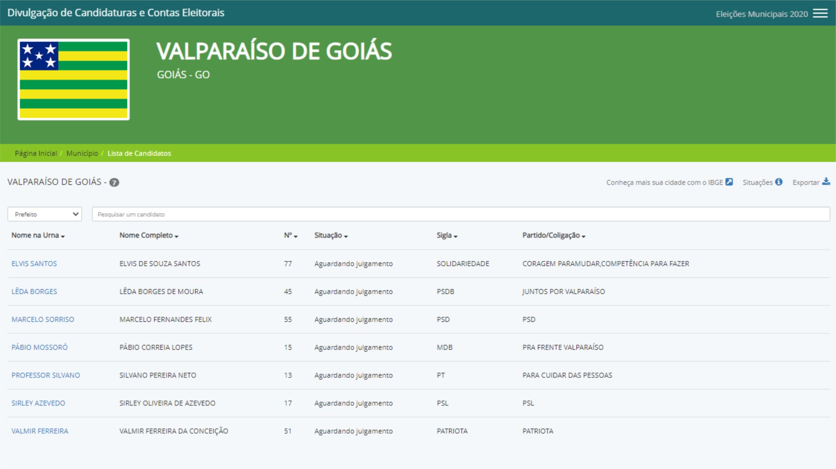Click Aguardando julgamento for Elvis Santos
Viewport: 836px width, 469px height.
pos(353,264)
